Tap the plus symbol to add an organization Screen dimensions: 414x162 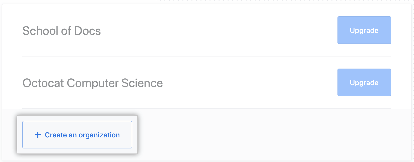point(38,135)
